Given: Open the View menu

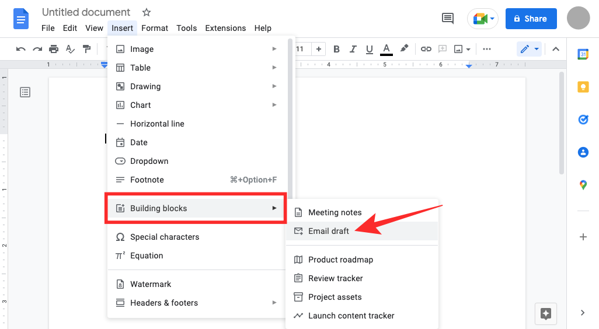Looking at the screenshot, I should coord(94,28).
